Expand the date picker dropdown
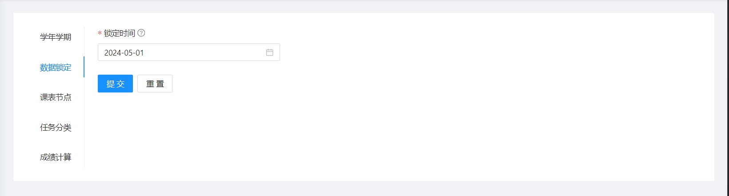This screenshot has width=729, height=196. [x=269, y=52]
